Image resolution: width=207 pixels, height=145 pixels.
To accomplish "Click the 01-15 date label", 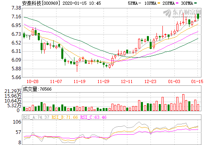I will pyautogui.click(x=197, y=81).
